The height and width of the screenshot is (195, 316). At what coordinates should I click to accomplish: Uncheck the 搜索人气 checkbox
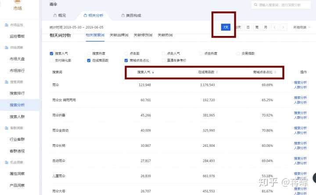coord(51,53)
